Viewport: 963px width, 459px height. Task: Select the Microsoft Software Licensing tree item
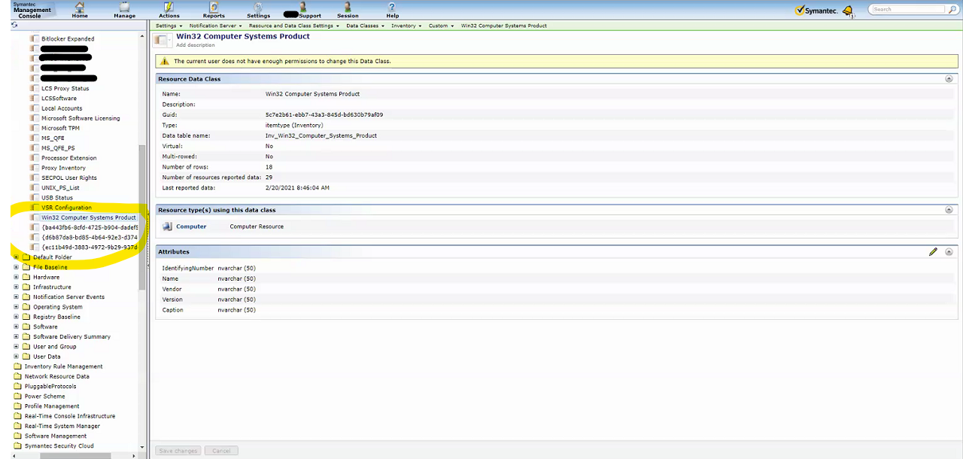(x=81, y=118)
